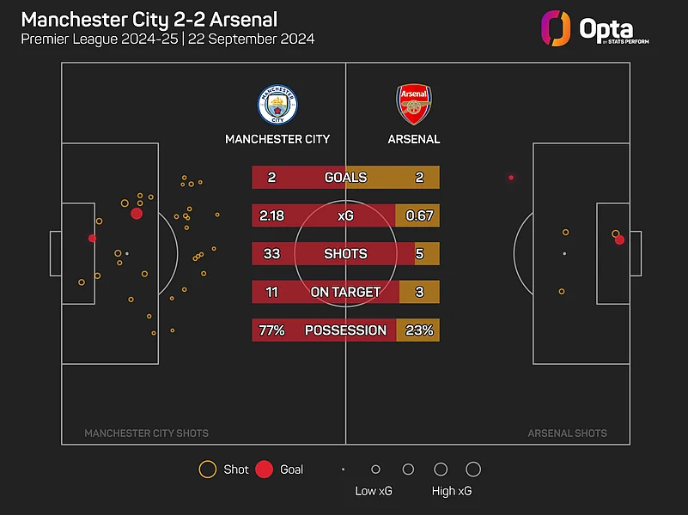Click the Arsenal club crest
688x515 pixels.
(x=412, y=105)
